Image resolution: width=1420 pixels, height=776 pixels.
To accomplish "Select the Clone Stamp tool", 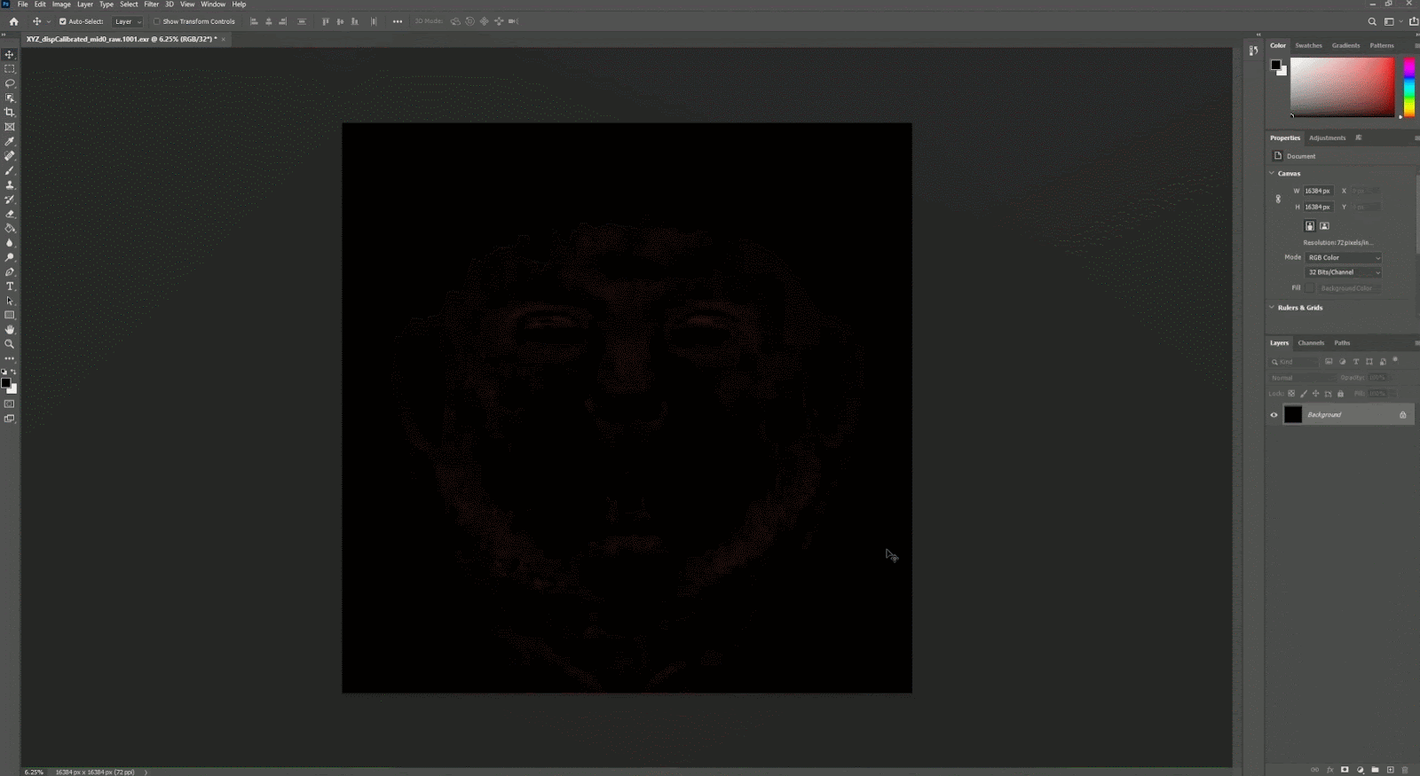I will pos(10,184).
